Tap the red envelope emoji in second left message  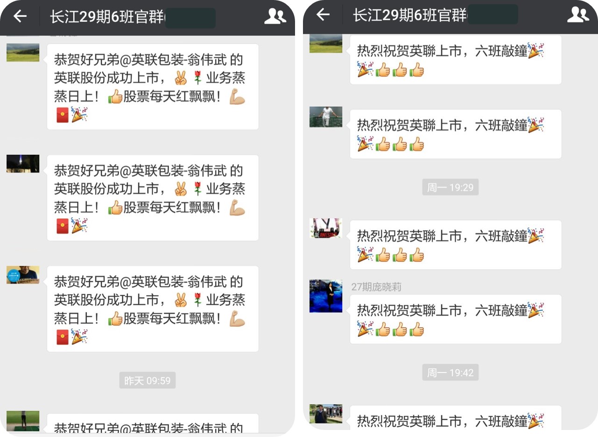63,226
